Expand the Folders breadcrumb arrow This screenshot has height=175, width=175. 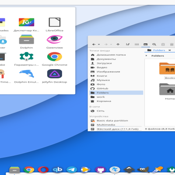tap(146, 56)
